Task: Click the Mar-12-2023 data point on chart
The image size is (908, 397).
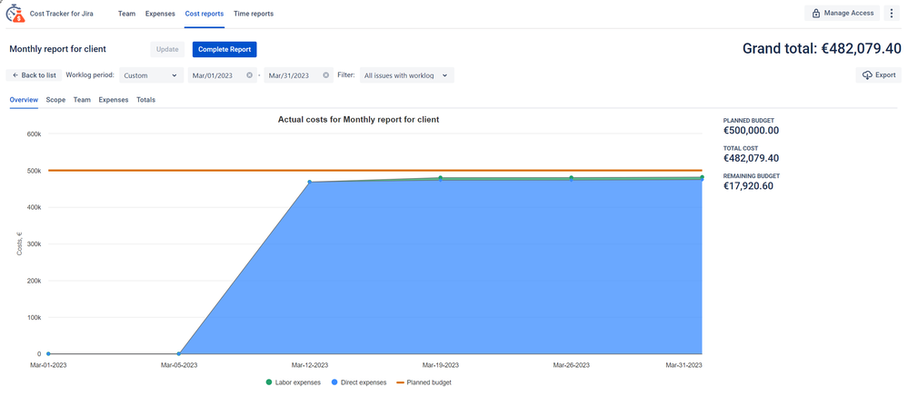Action: pos(310,182)
